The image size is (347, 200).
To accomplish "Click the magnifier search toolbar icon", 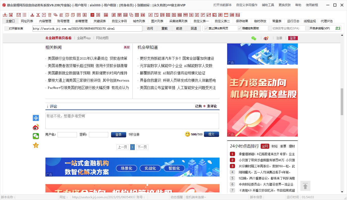I will pyautogui.click(x=215, y=15).
